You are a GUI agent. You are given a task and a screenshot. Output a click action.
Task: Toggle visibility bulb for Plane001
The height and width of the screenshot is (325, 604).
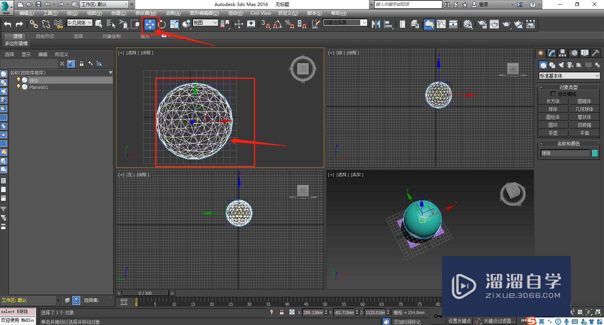coord(18,87)
